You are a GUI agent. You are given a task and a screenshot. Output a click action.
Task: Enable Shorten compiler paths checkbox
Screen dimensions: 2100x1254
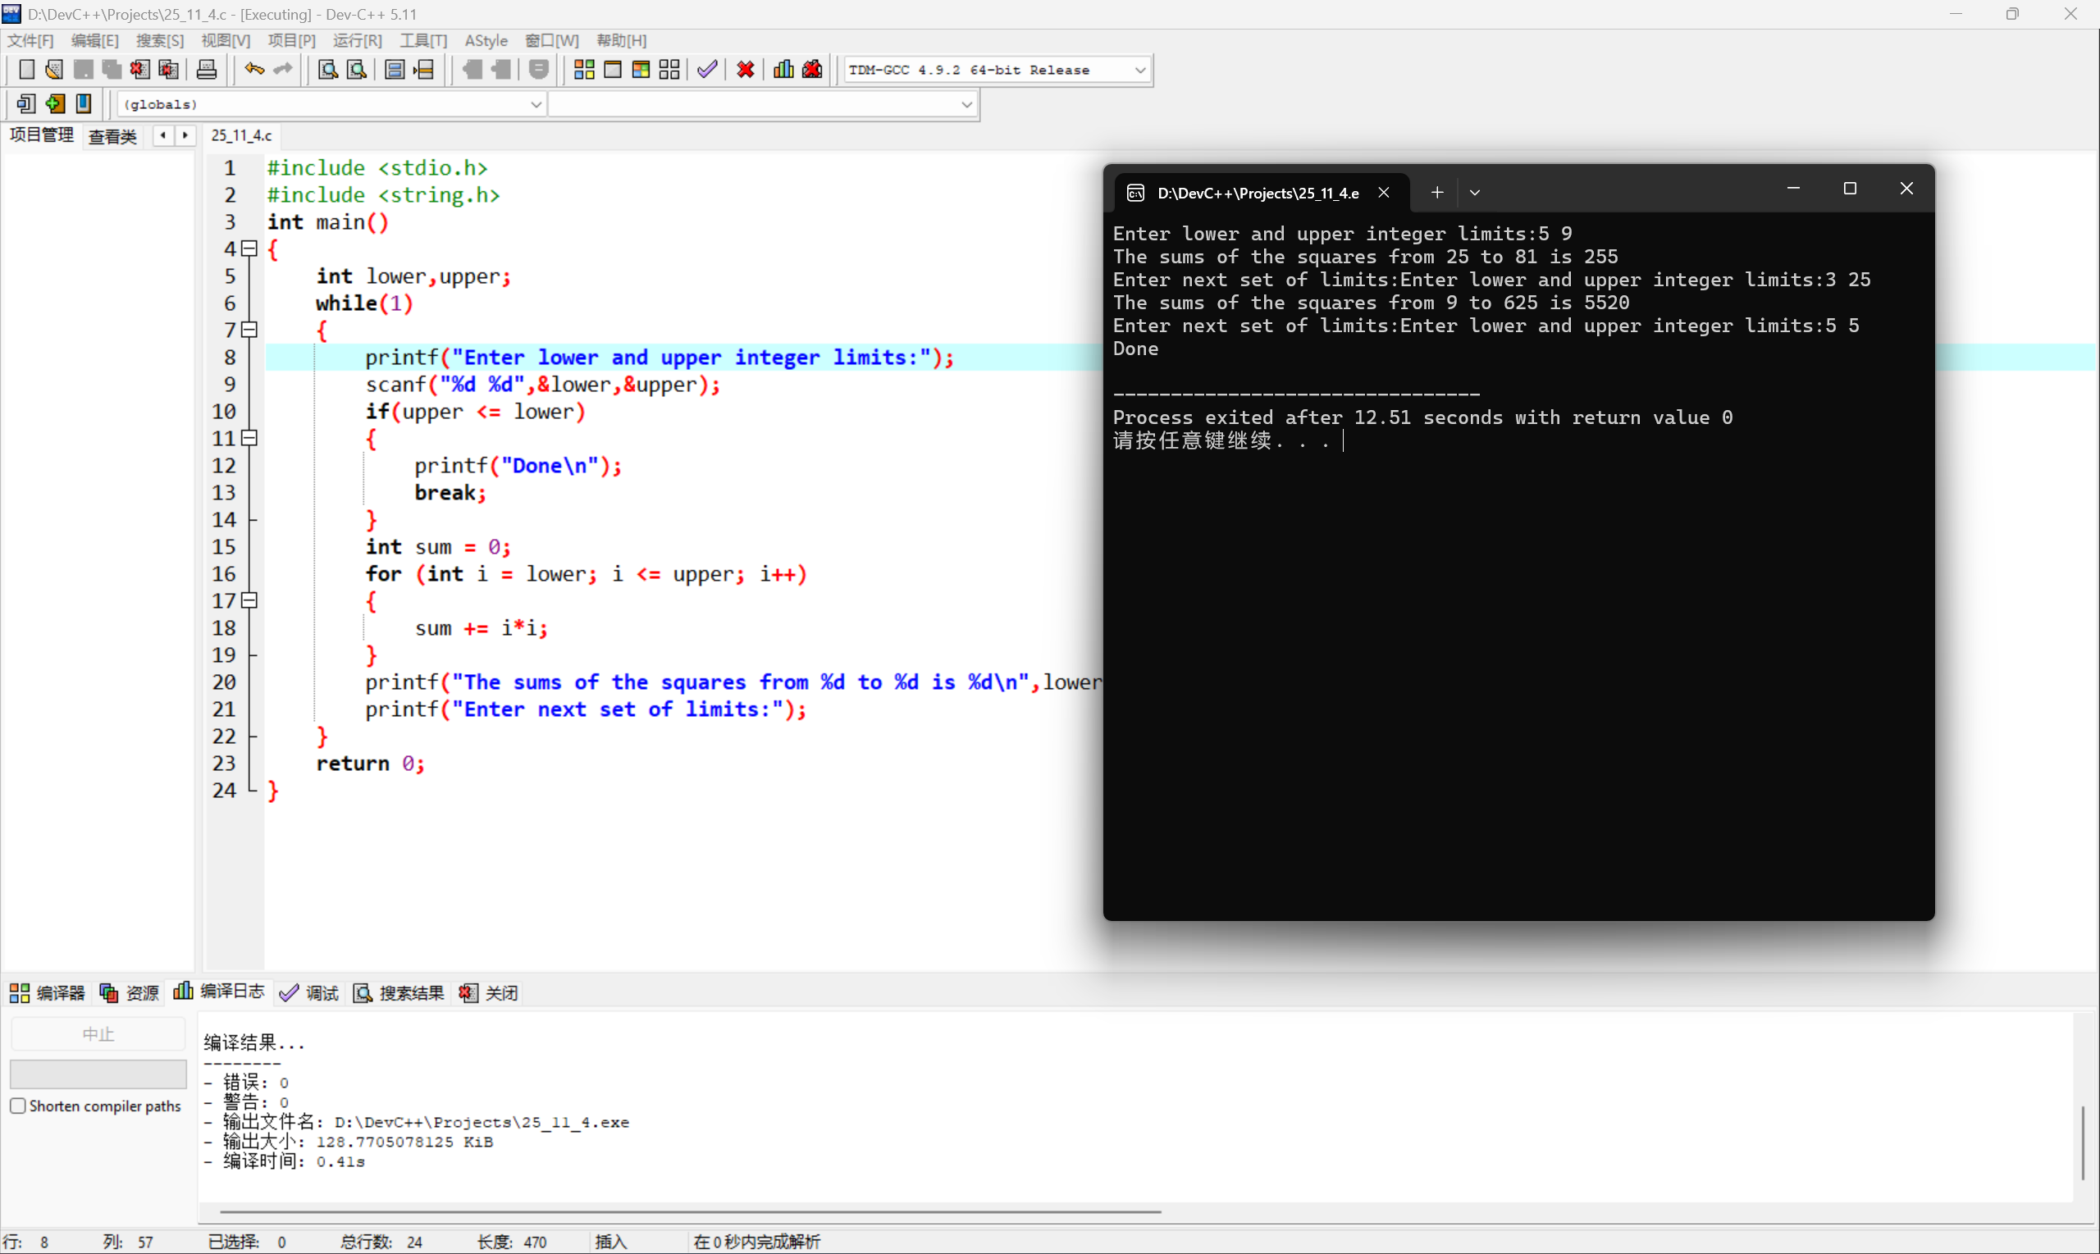tap(18, 1106)
